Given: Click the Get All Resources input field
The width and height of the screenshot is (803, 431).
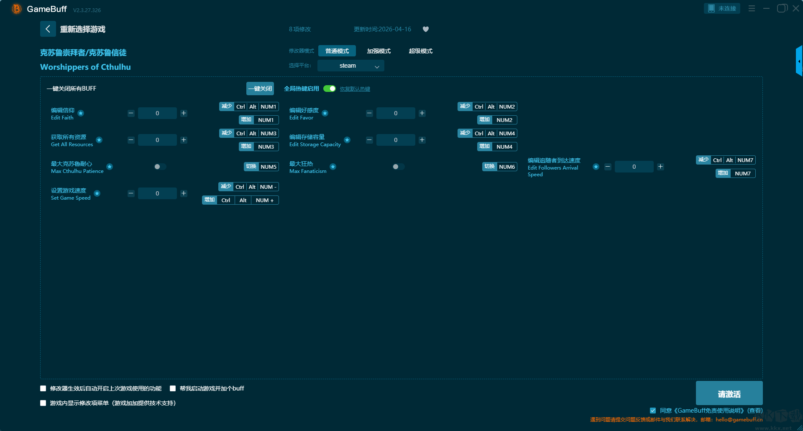Looking at the screenshot, I should coord(157,140).
